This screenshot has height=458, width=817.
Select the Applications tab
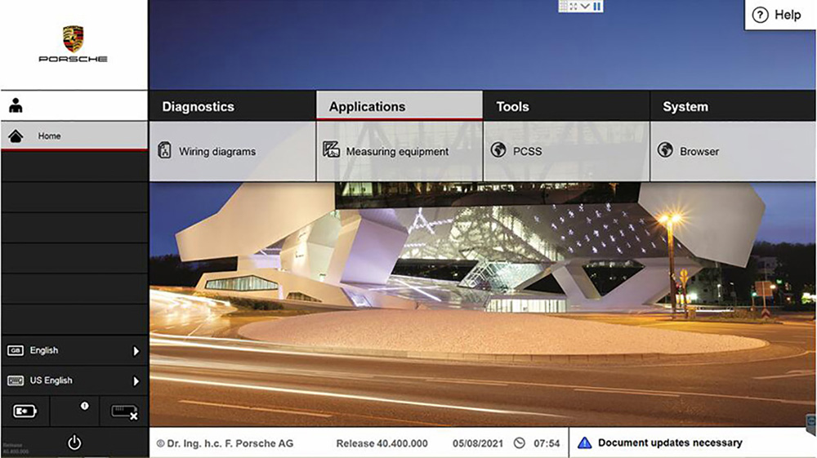pos(400,105)
